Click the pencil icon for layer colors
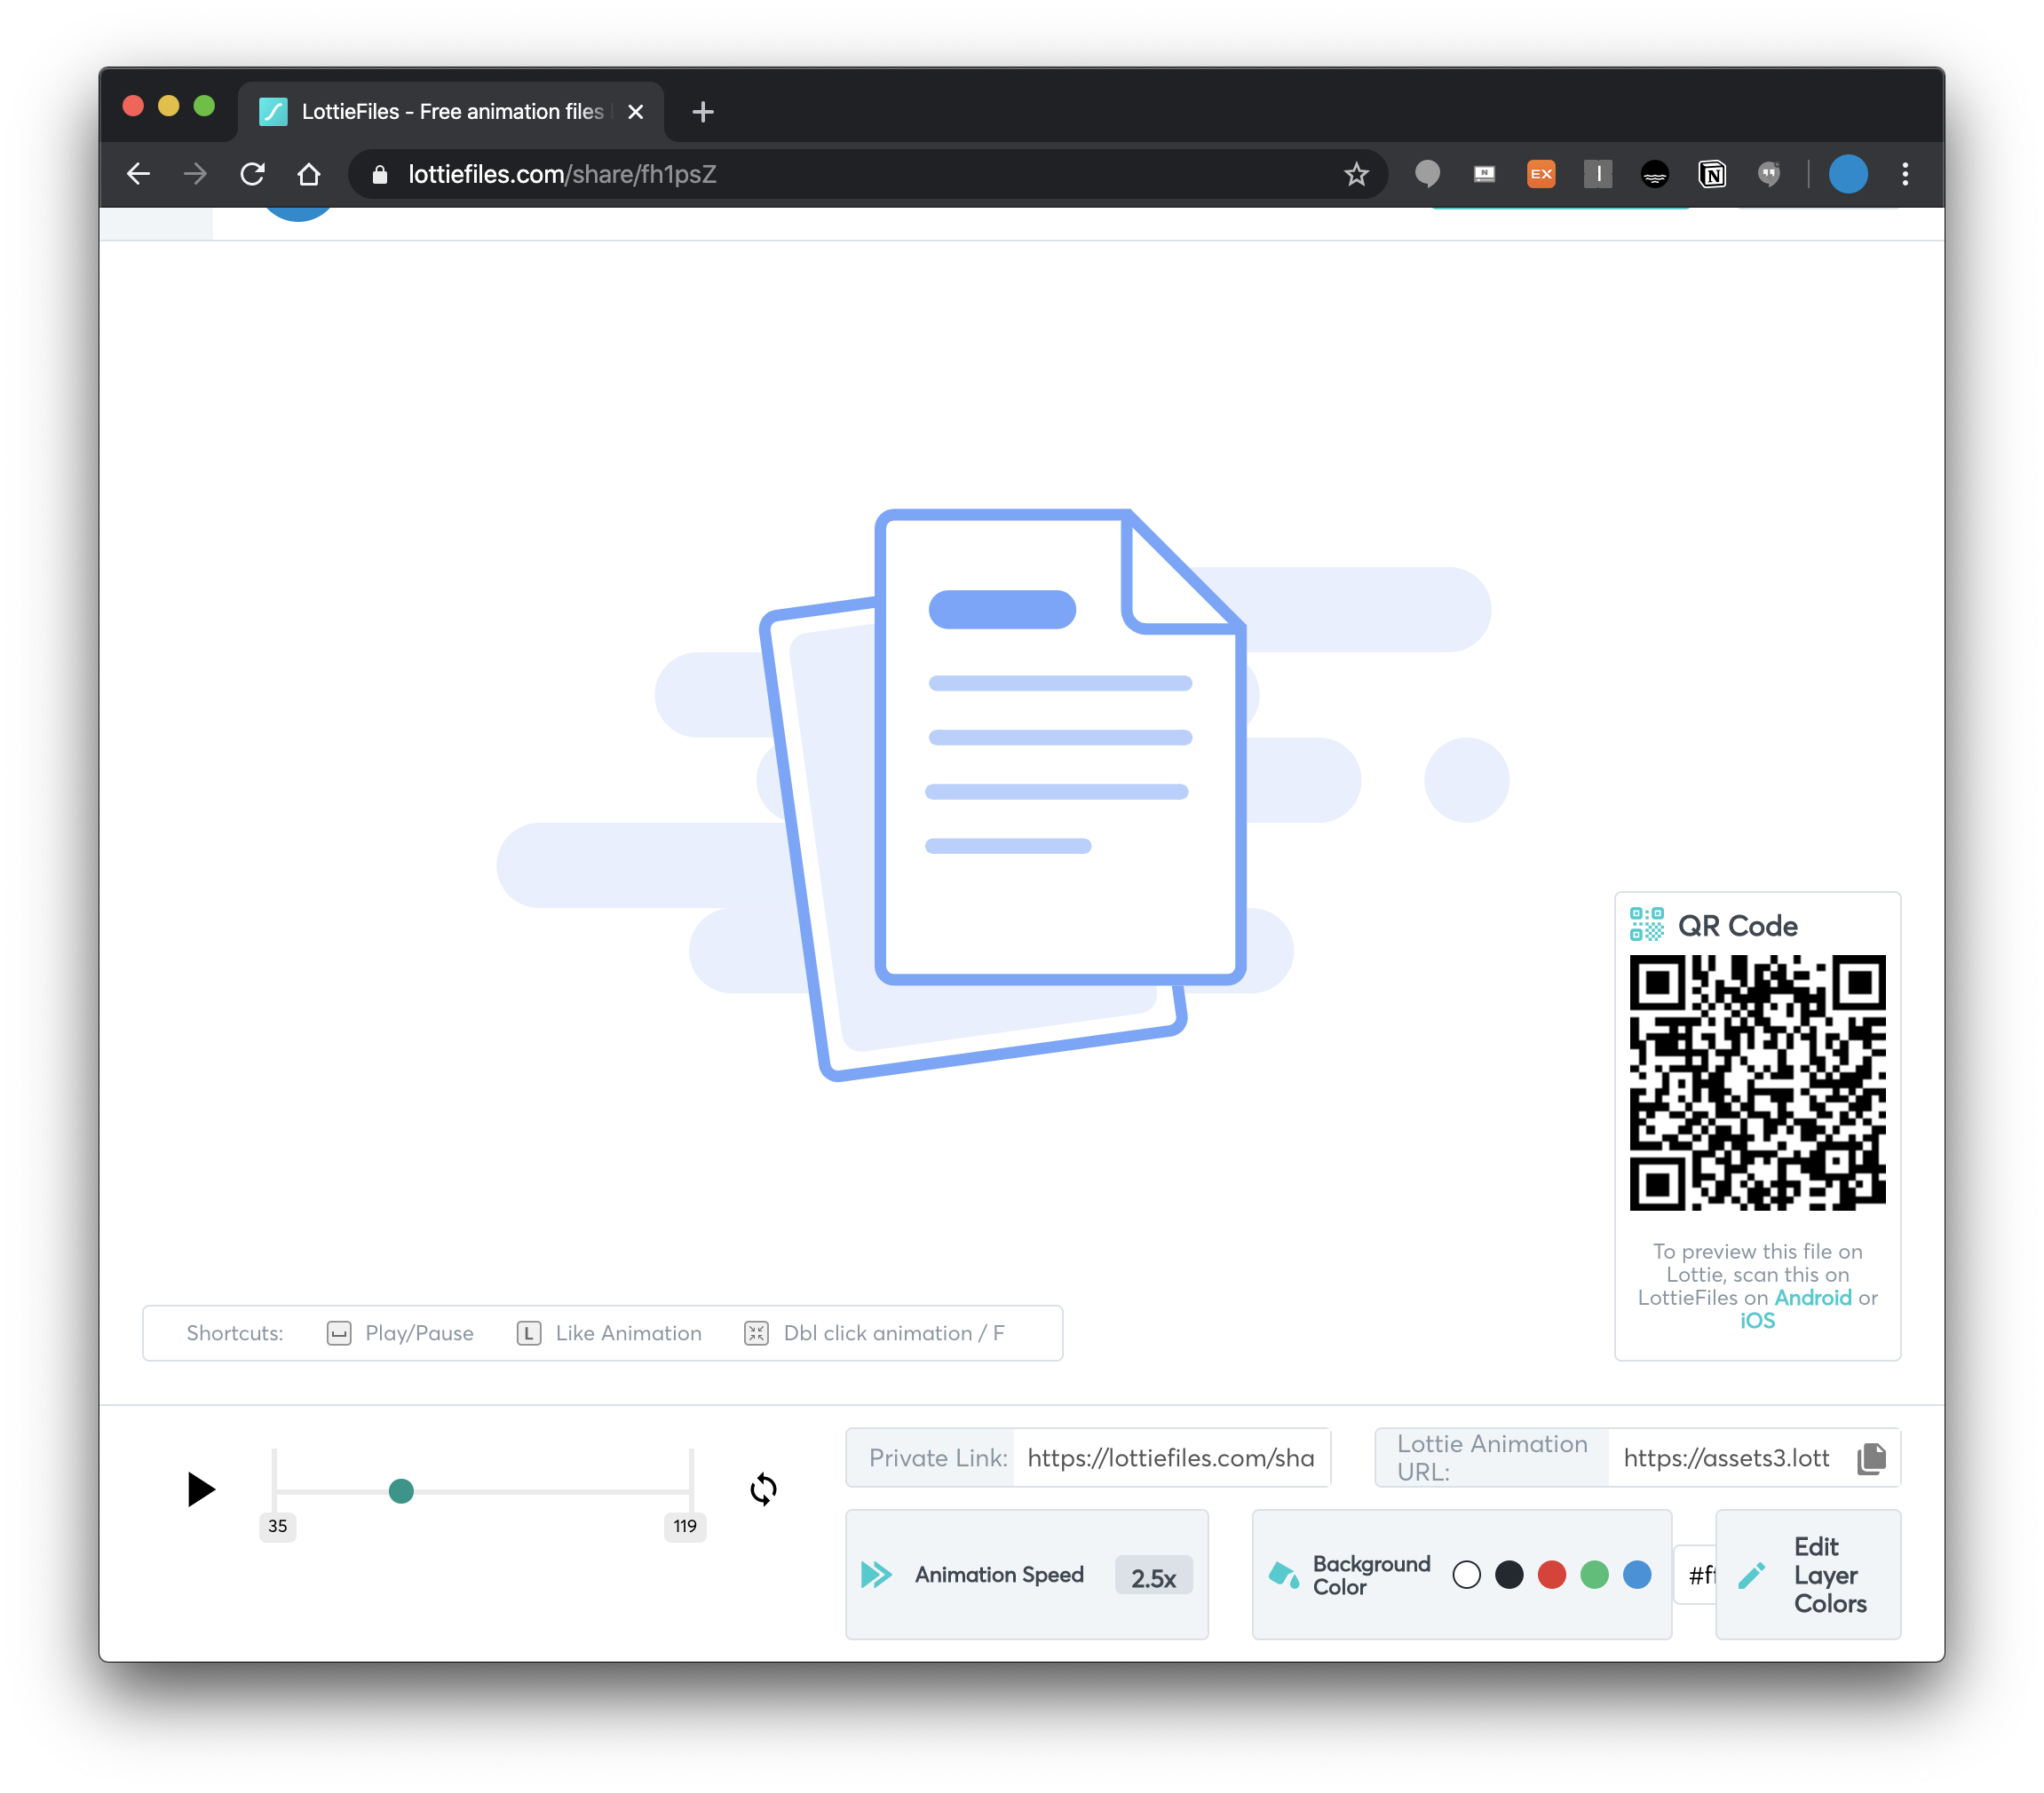The width and height of the screenshot is (2044, 1793). [1752, 1576]
